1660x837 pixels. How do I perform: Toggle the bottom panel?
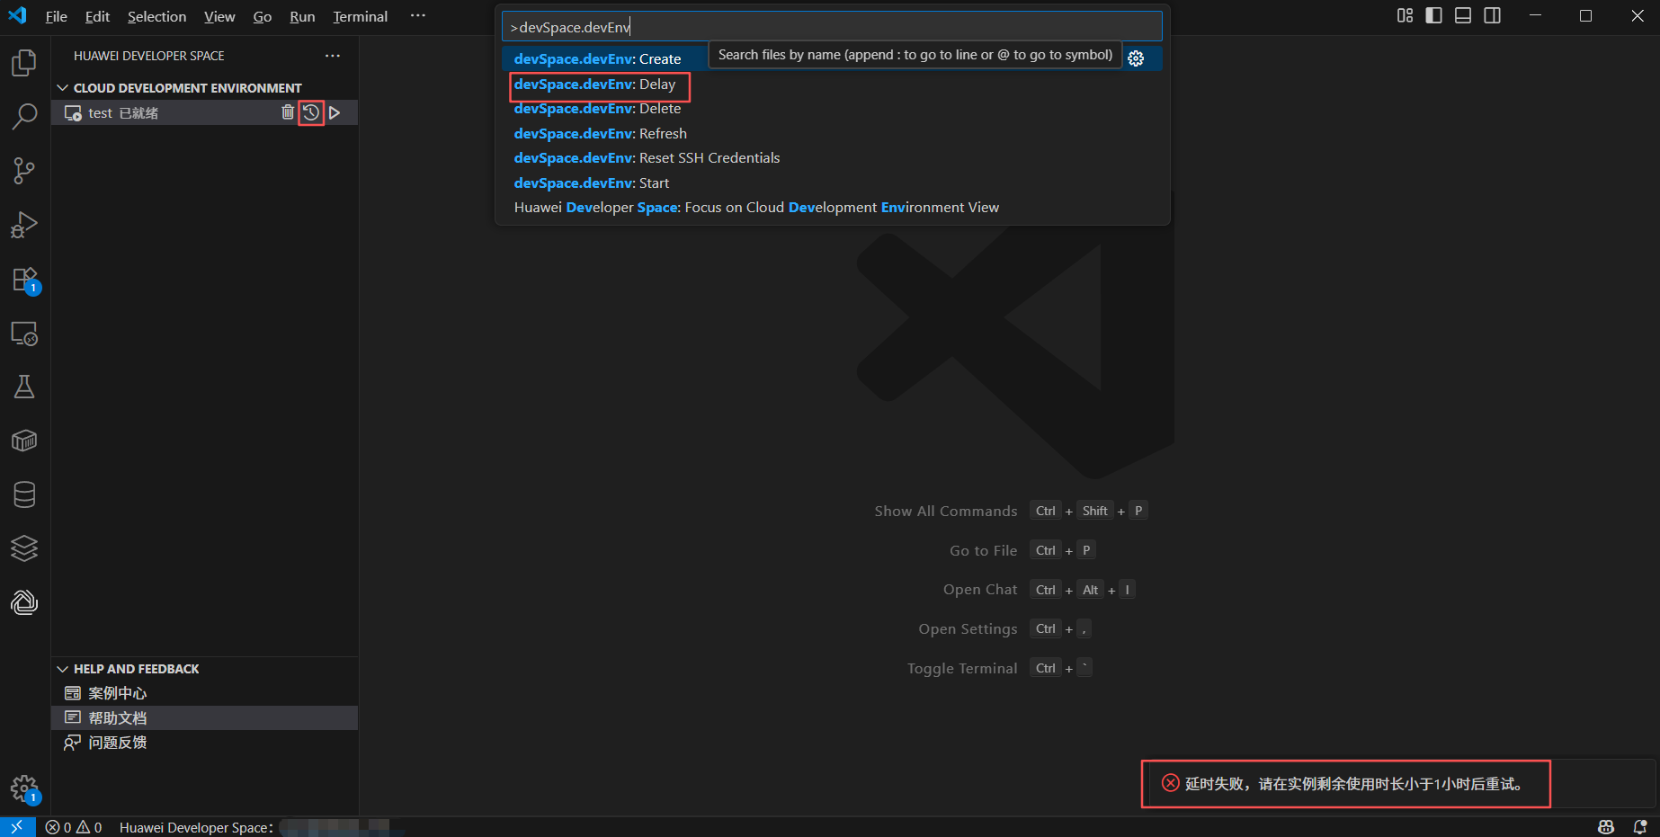coord(1463,15)
